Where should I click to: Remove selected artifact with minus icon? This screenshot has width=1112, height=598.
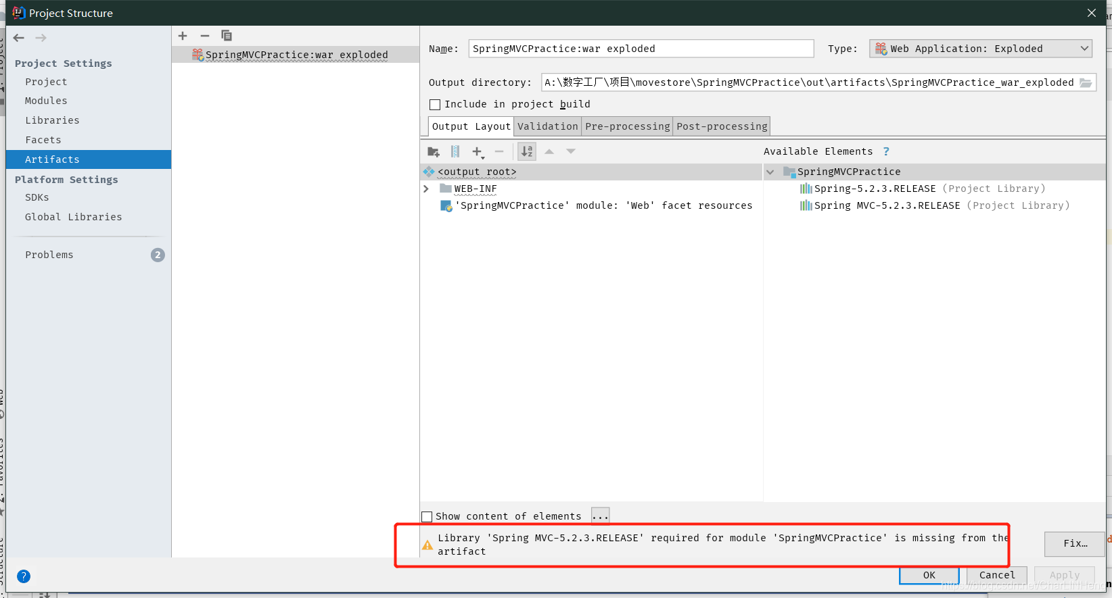[x=205, y=36]
